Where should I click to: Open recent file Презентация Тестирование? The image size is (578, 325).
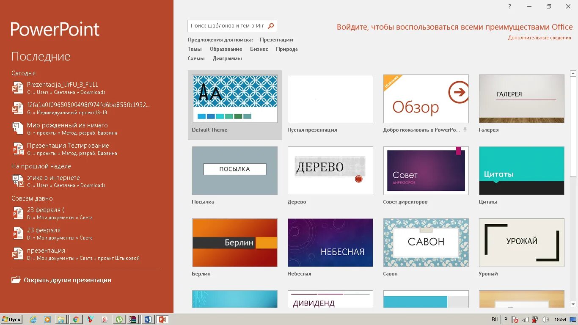80,149
